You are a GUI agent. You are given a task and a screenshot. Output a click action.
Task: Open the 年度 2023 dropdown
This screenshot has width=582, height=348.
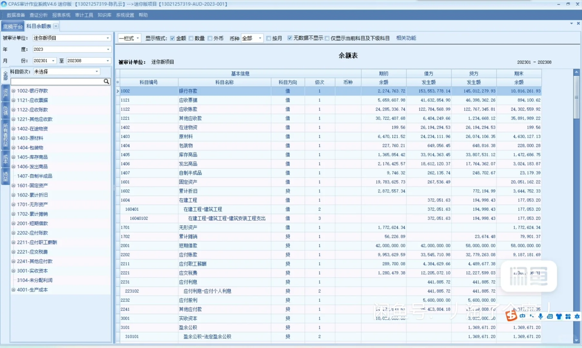tap(108, 49)
